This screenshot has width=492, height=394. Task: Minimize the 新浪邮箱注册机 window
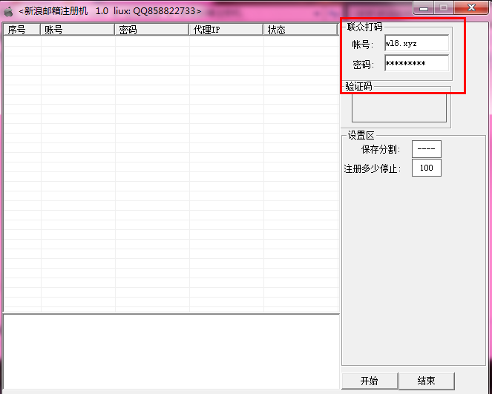pos(424,8)
